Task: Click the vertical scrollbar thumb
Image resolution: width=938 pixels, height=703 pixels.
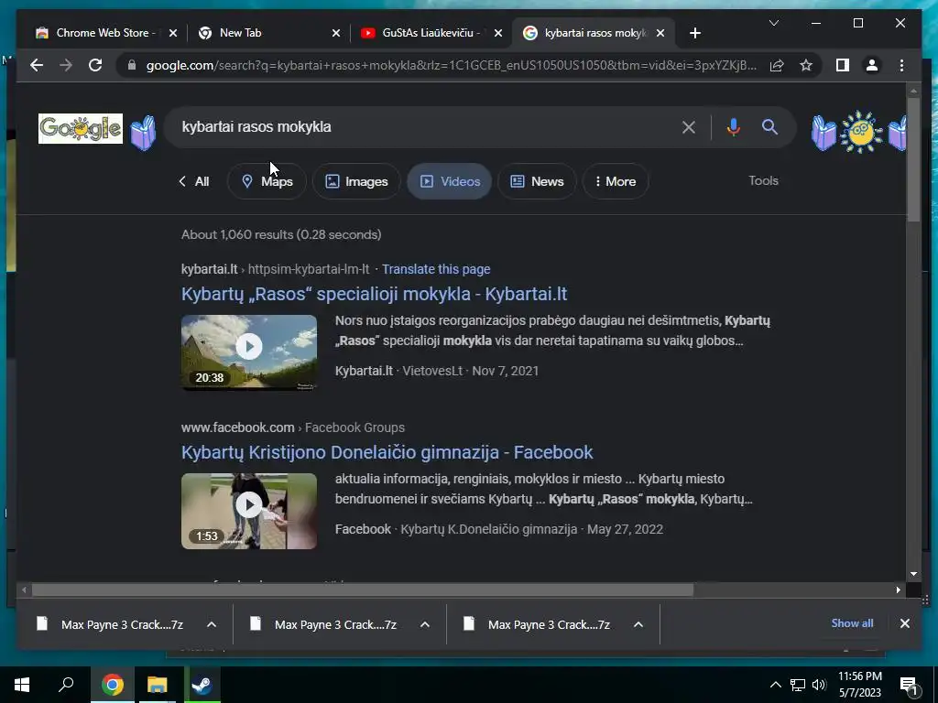Action: coord(913,158)
